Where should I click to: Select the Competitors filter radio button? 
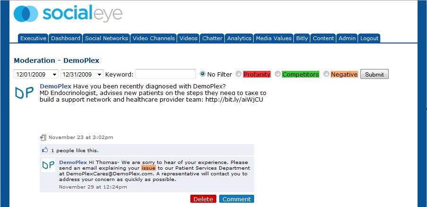277,74
